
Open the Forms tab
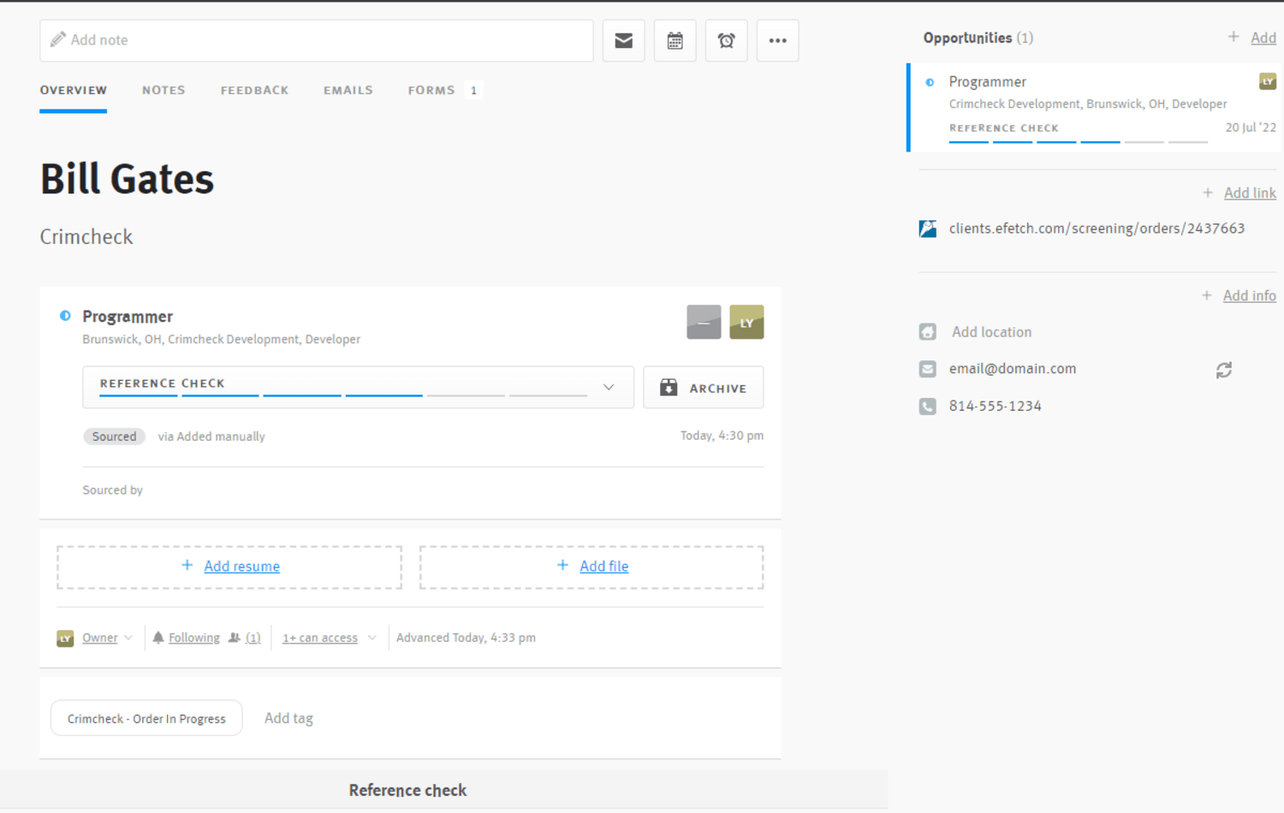coord(431,90)
